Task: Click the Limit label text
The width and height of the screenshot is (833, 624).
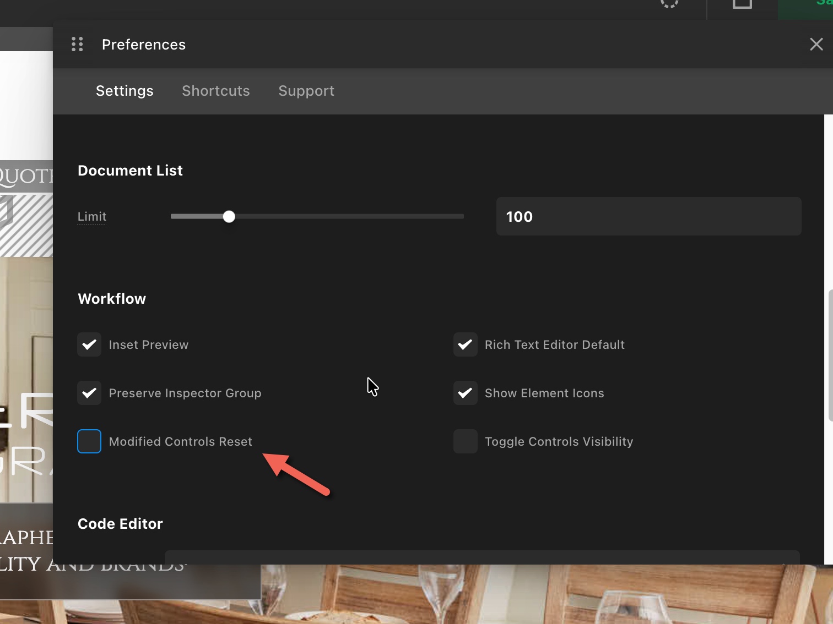Action: (x=92, y=216)
